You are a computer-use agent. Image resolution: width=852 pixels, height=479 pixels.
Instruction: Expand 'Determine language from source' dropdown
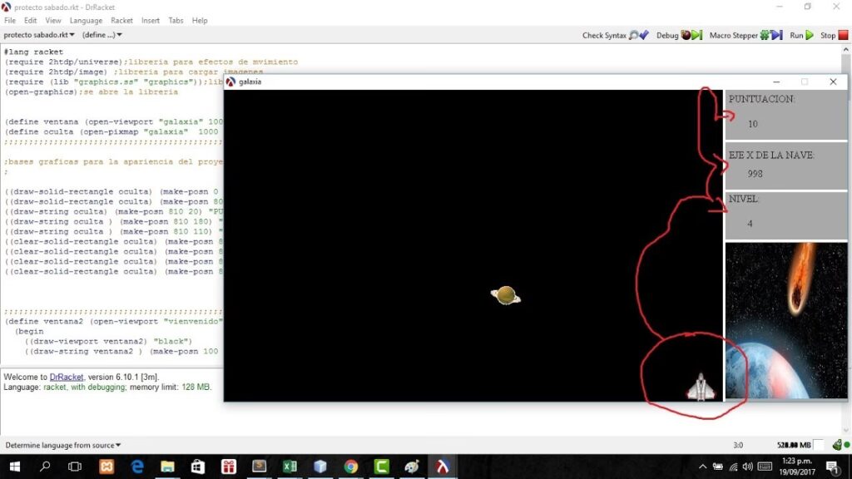click(x=63, y=446)
